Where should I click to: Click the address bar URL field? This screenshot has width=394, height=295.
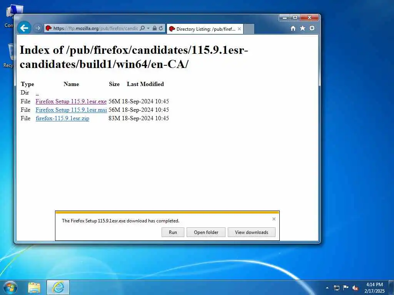95,28
